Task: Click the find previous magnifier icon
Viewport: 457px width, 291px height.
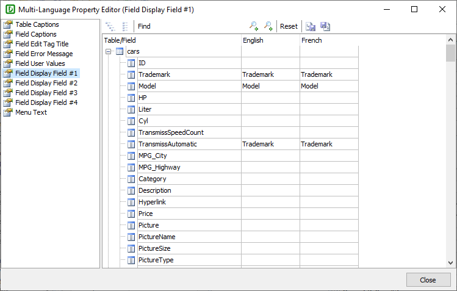Action: (254, 26)
